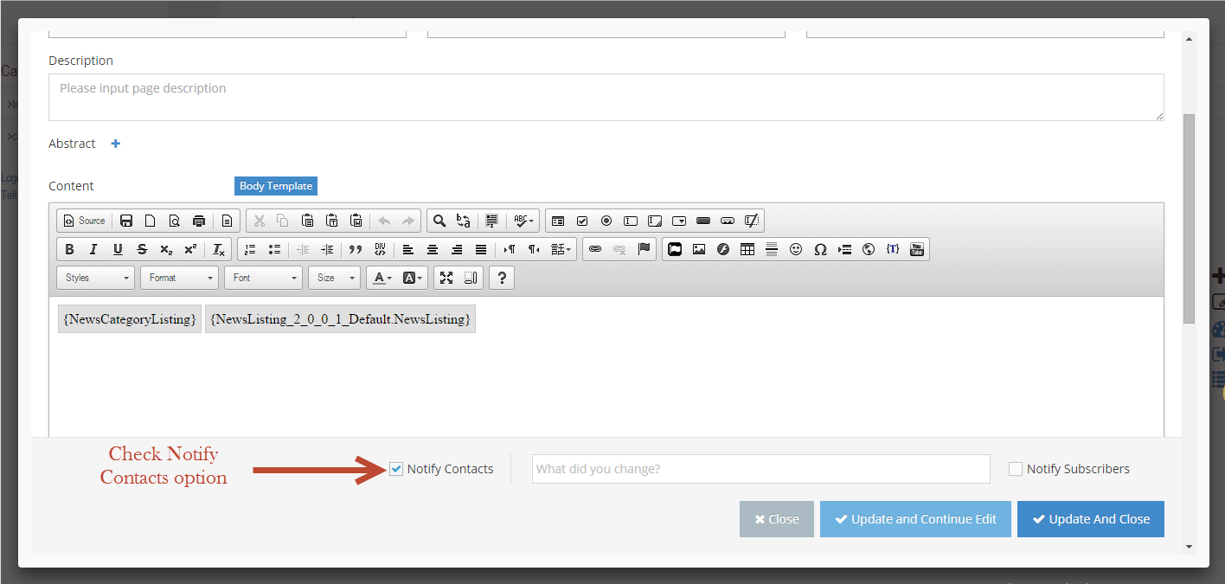The image size is (1225, 584).
Task: Toggle Source view in the editor
Action: point(84,221)
